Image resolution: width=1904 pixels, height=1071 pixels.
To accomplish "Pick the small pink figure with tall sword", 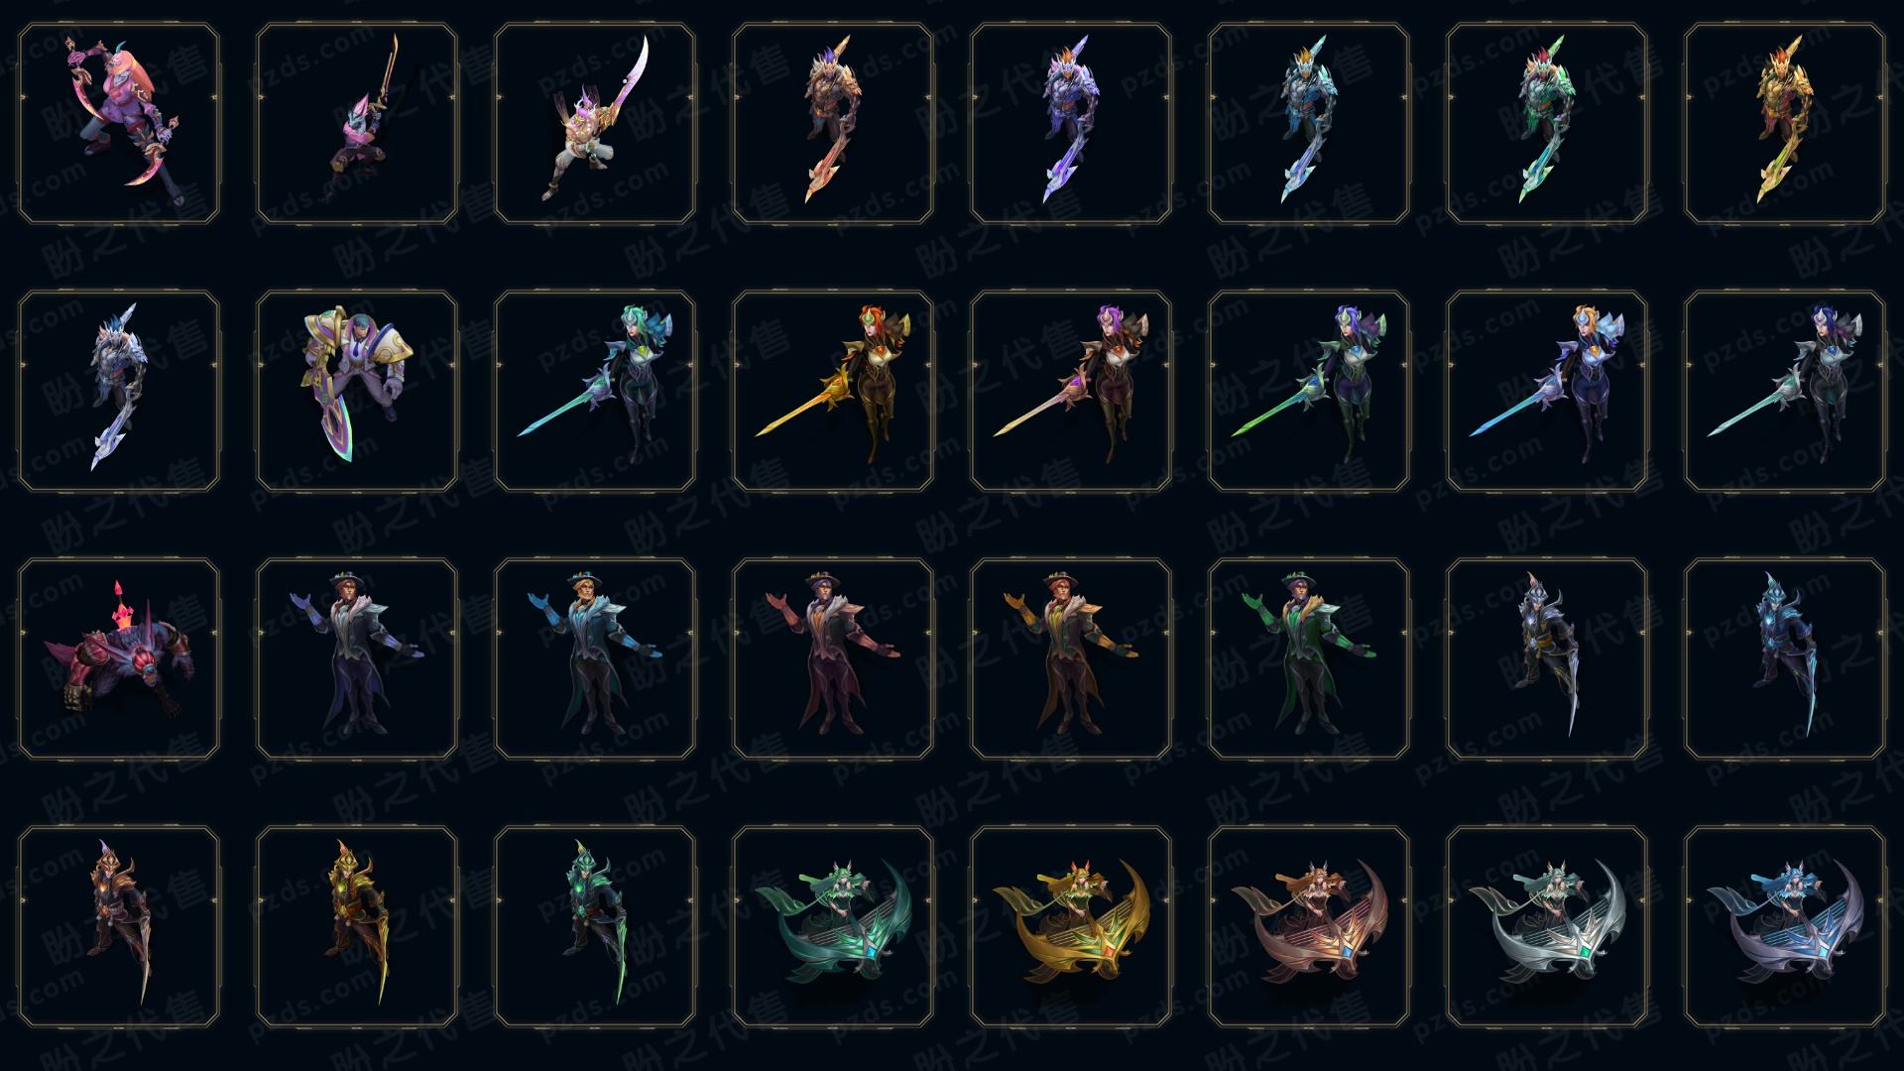I will 357,124.
